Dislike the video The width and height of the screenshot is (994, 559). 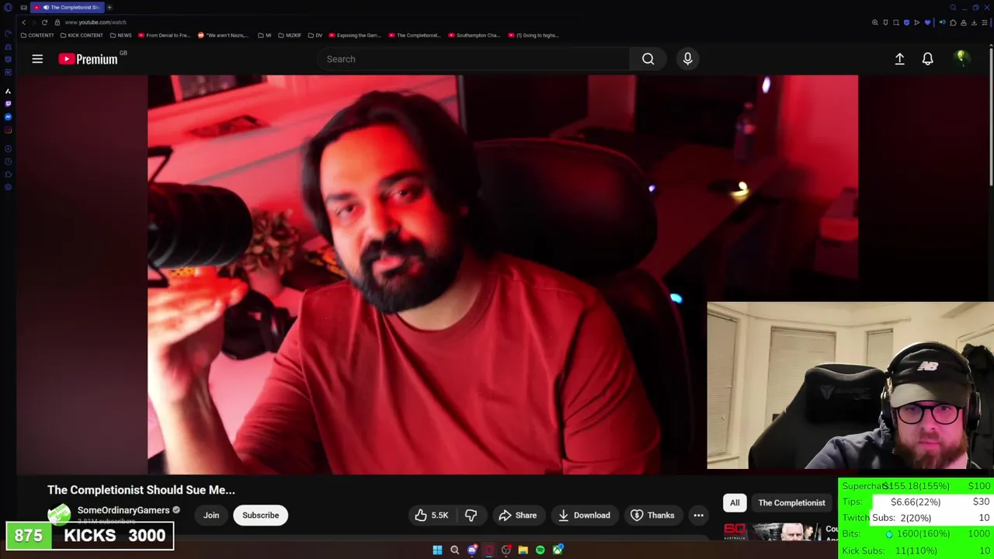pos(471,516)
